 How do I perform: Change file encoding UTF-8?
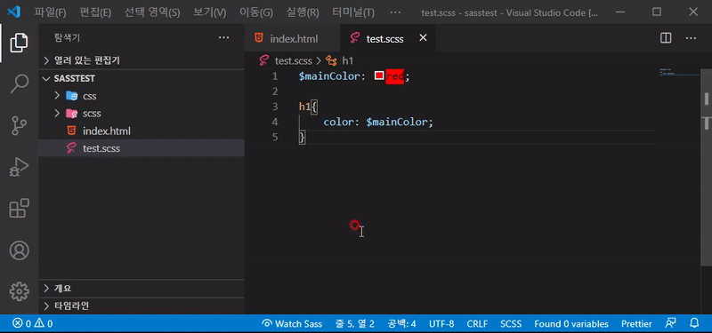(x=441, y=323)
